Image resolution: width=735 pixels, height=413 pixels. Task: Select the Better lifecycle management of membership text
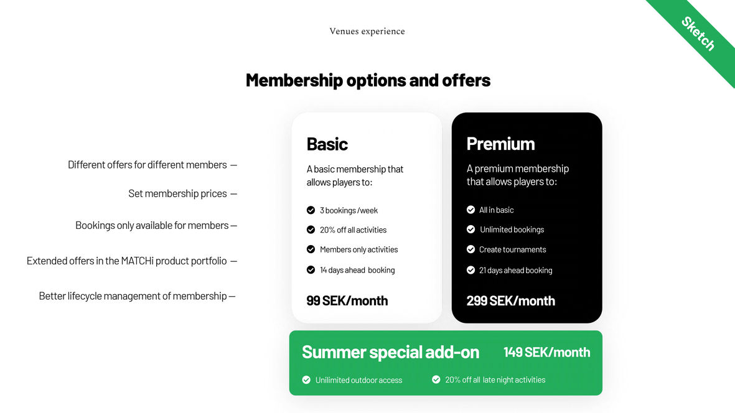133,296
